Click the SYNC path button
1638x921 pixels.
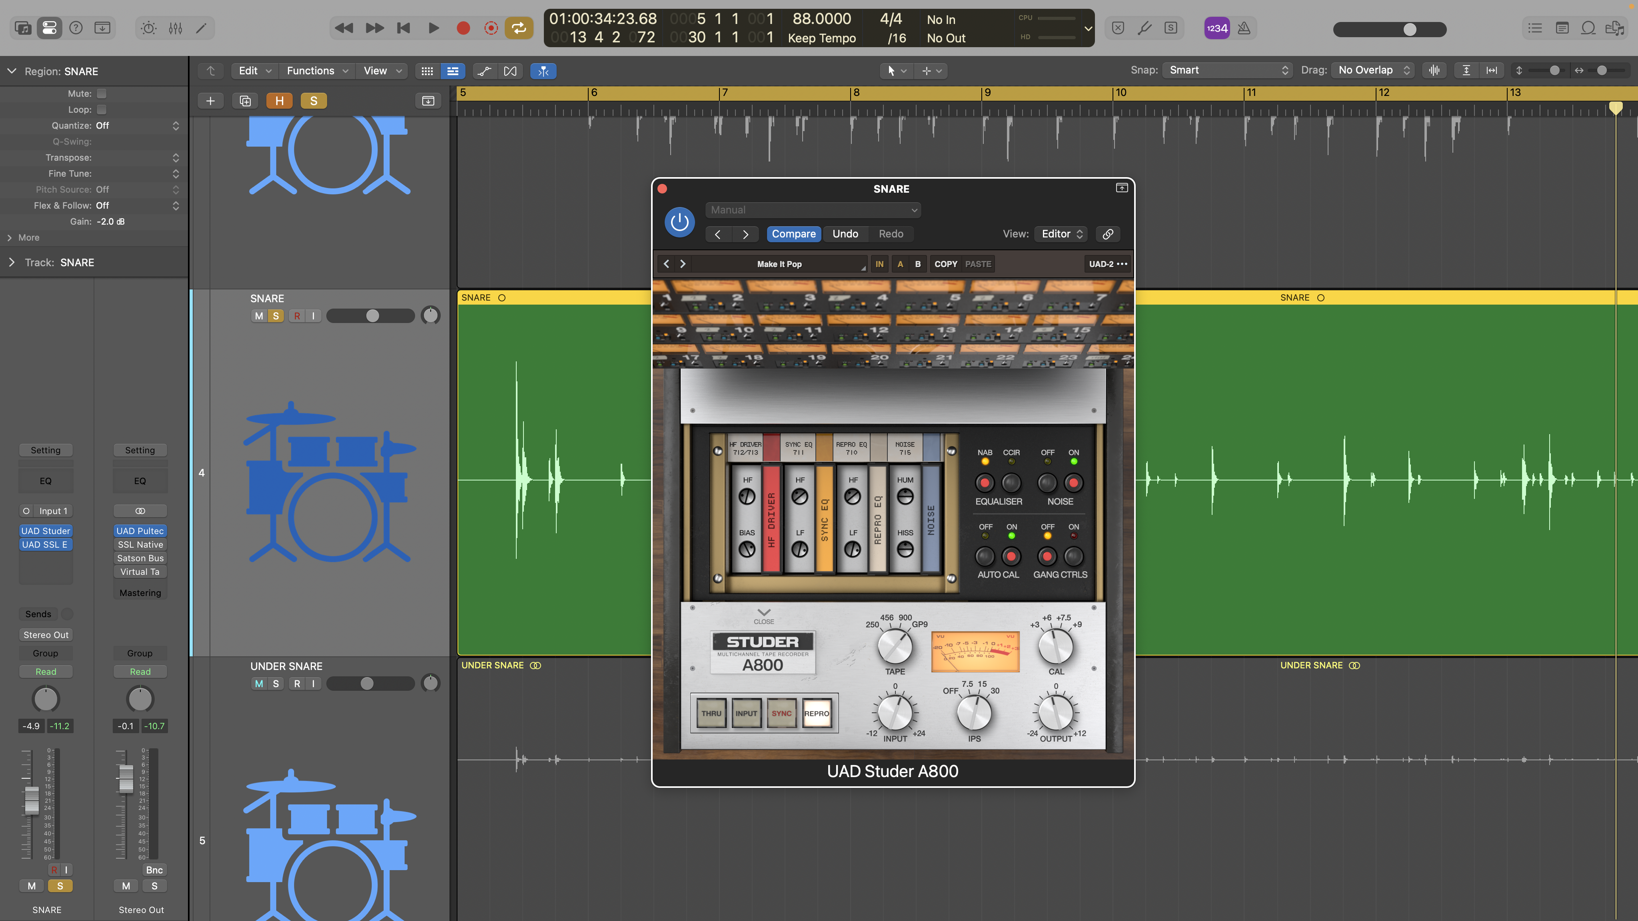coord(781,713)
